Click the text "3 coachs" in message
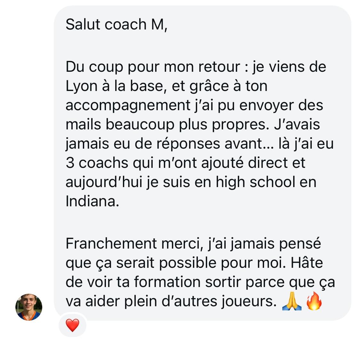Screen dimensions: 362x345 click(97, 163)
